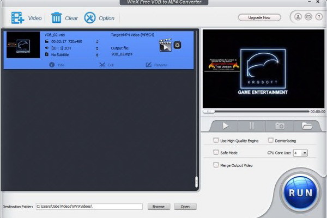Select the VOB_02.vob thumbnail

(x=23, y=45)
